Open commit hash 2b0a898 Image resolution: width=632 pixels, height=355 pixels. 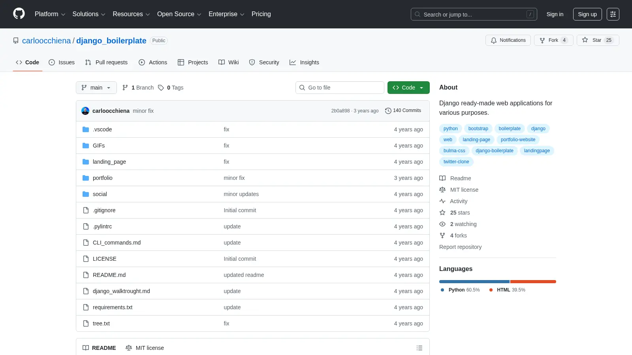coord(340,111)
